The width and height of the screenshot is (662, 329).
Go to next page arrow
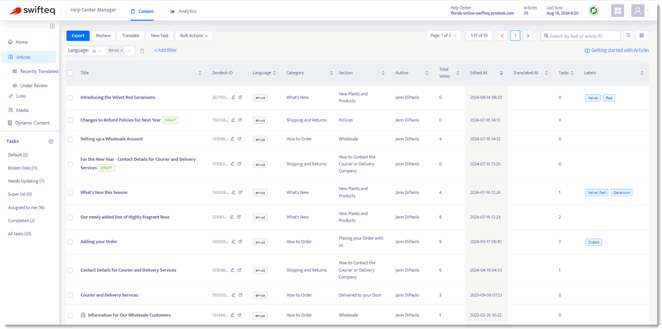coord(528,36)
